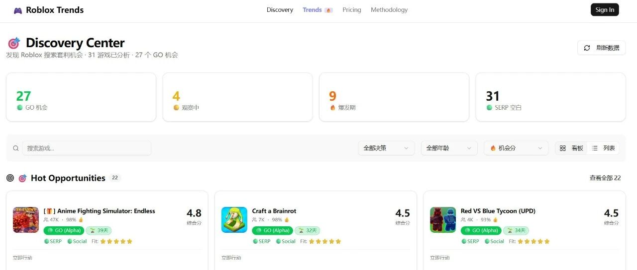Click the 47K players stat
Screen dimensions: 637x270
tap(51, 220)
